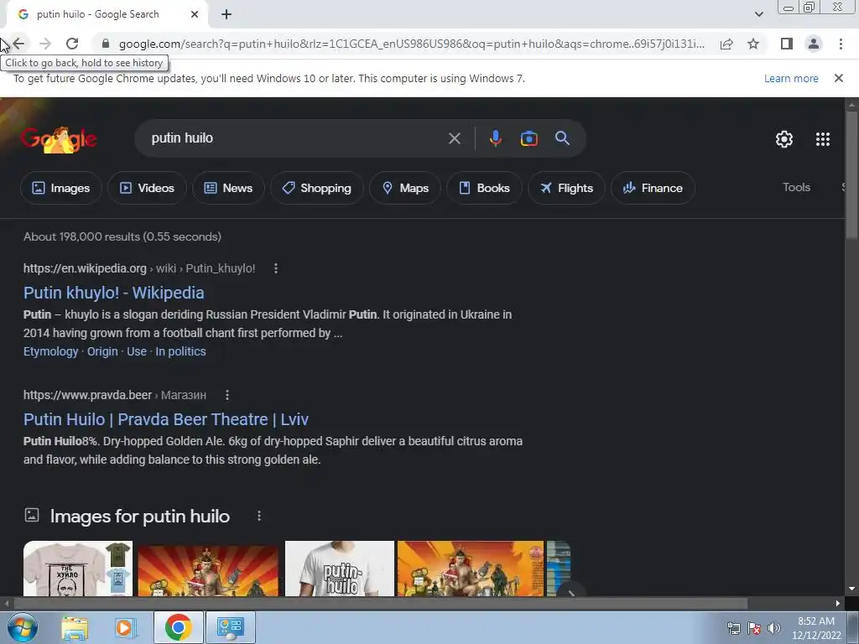Open the t-shirt collage image thumbnail
Image resolution: width=859 pixels, height=644 pixels.
78,569
